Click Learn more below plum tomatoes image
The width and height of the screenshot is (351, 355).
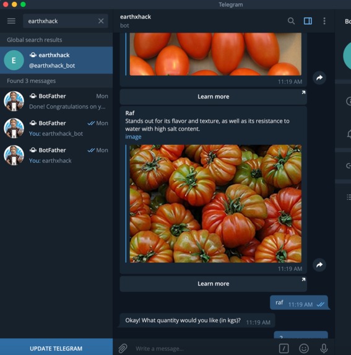coord(214,97)
